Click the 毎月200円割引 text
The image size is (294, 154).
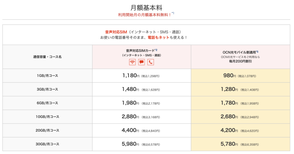(x=241, y=61)
